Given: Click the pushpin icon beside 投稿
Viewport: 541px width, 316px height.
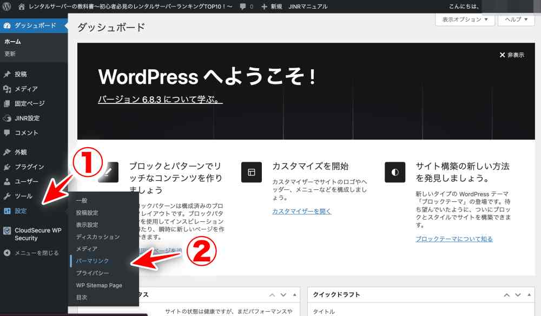Looking at the screenshot, I should click(x=7, y=74).
